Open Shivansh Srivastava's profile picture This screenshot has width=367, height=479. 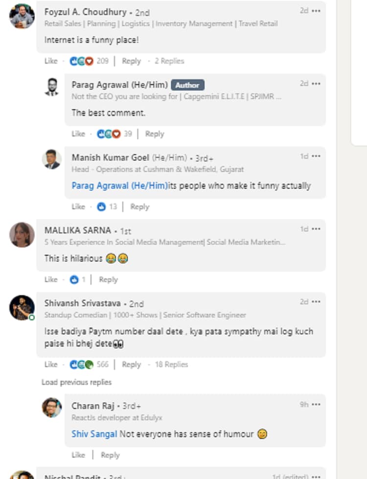[x=22, y=307]
